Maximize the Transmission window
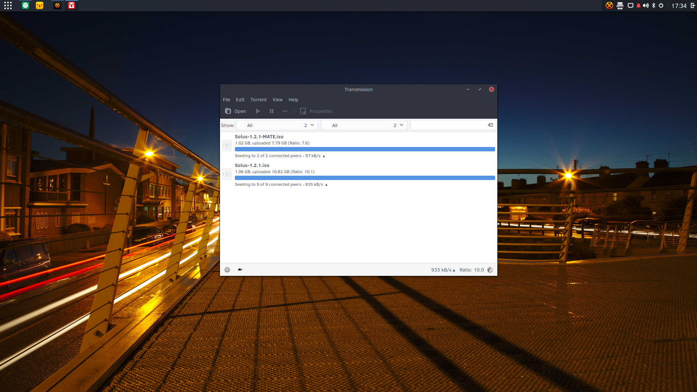Image resolution: width=697 pixels, height=392 pixels. point(480,89)
